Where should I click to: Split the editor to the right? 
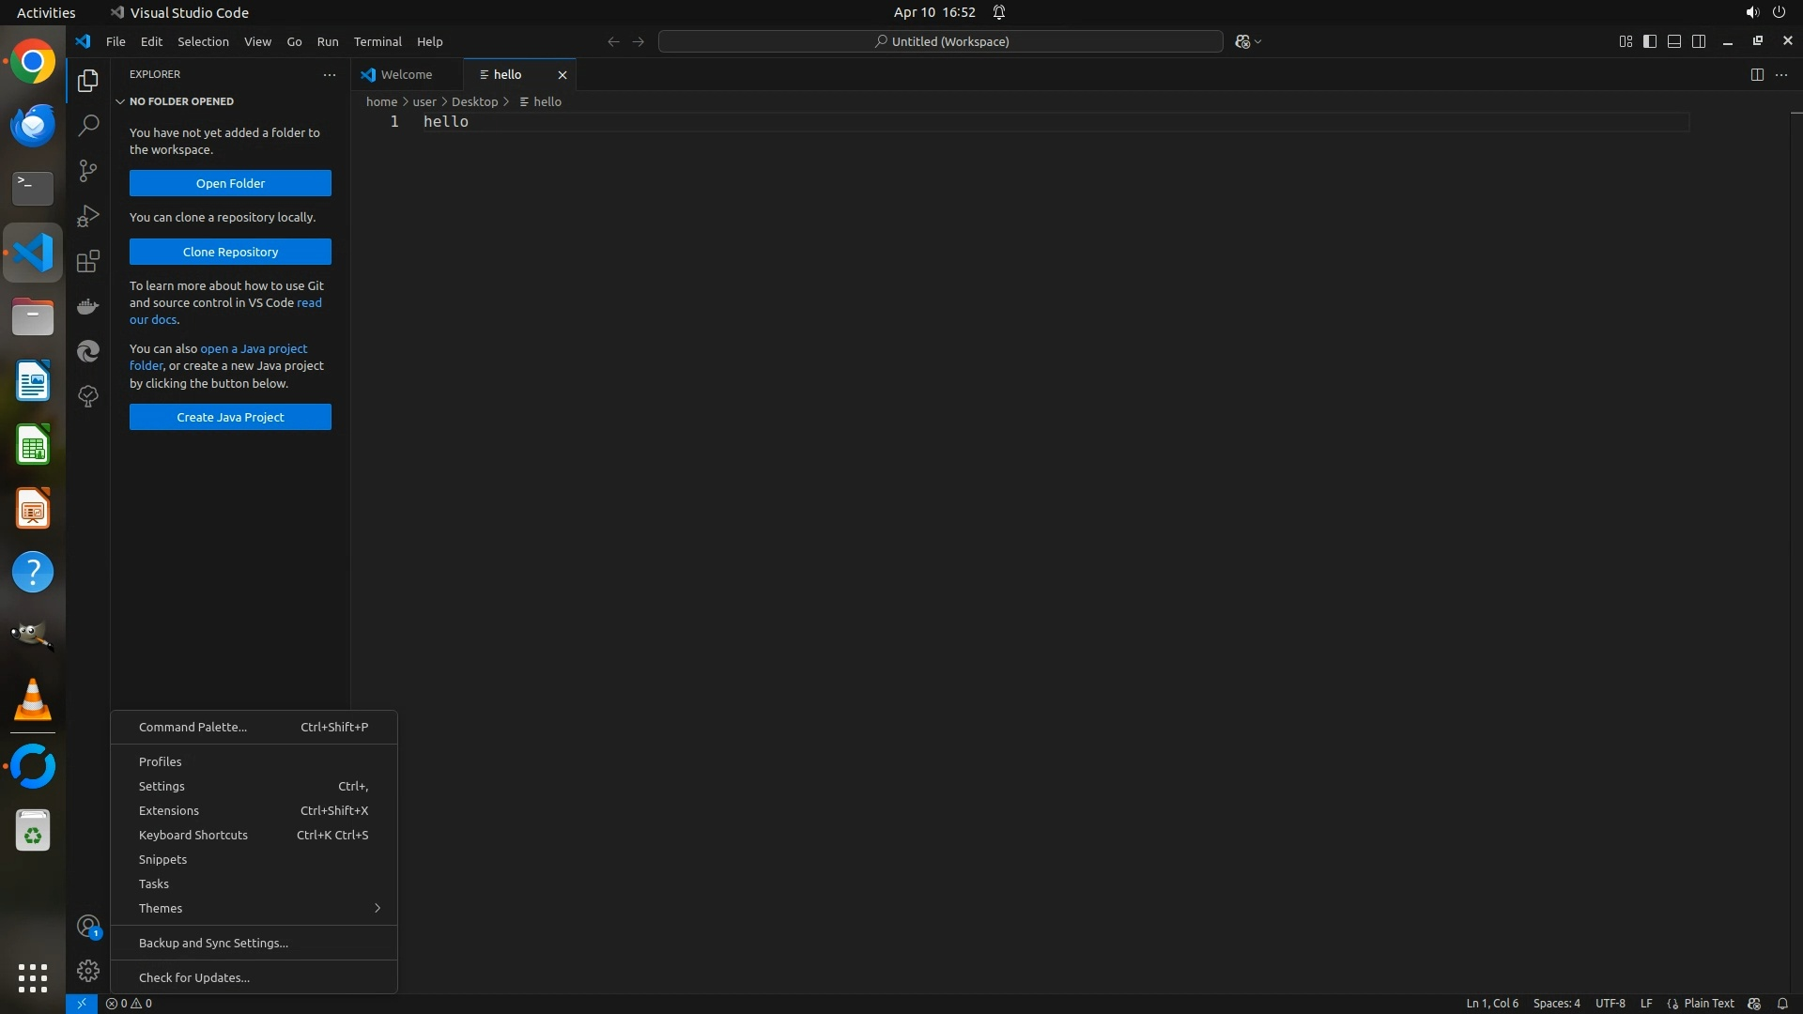pyautogui.click(x=1756, y=75)
